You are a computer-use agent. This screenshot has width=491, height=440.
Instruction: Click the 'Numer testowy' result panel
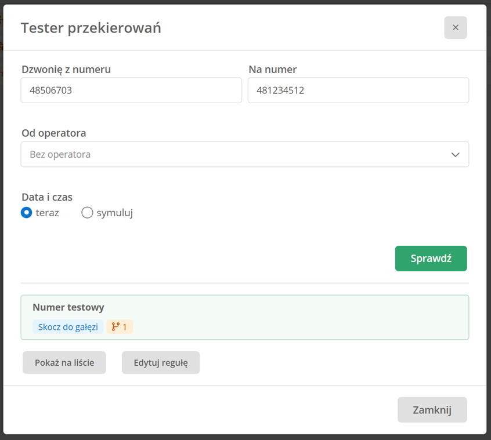[x=245, y=317]
